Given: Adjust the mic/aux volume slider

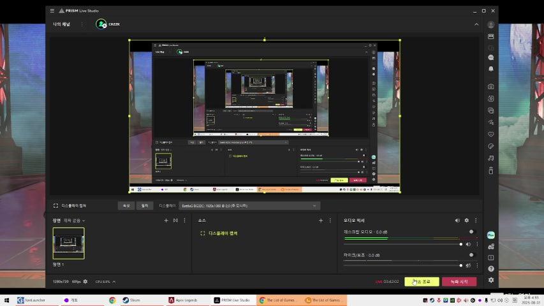Looking at the screenshot, I should 403,265.
